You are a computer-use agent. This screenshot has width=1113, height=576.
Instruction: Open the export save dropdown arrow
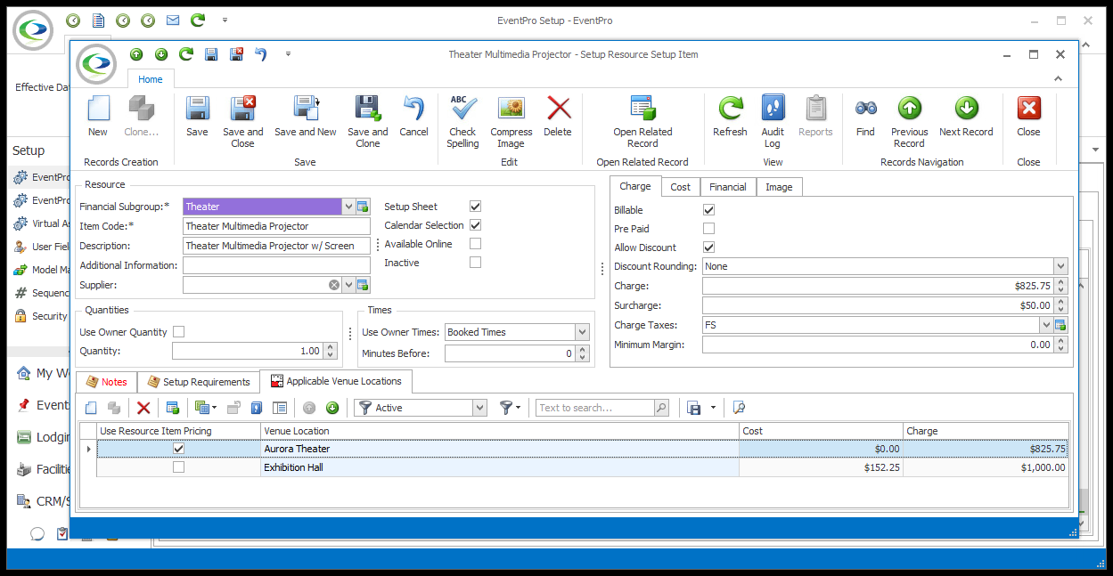(713, 408)
